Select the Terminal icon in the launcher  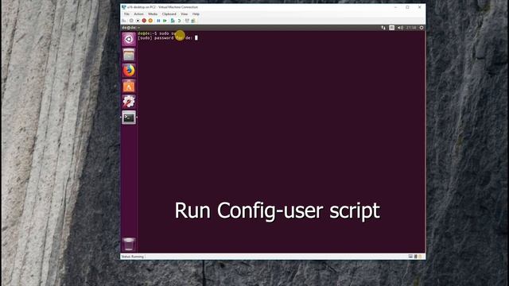[x=129, y=118]
